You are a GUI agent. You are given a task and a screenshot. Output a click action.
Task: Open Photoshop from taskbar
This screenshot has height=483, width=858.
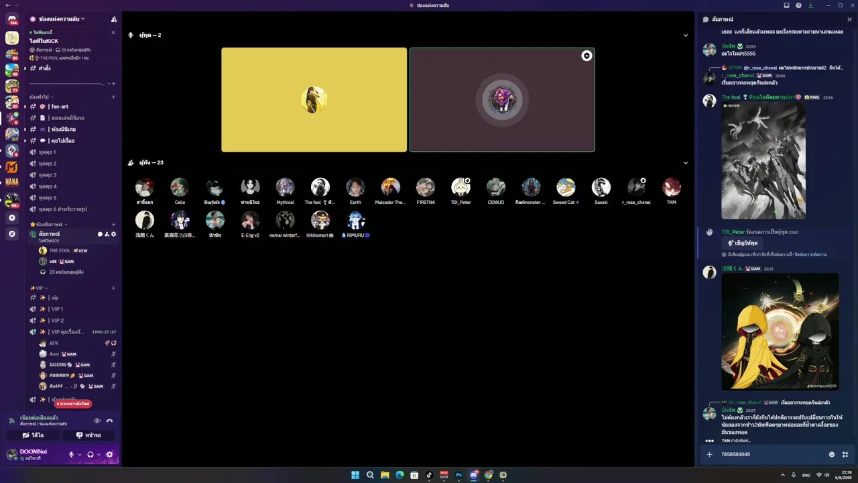458,475
